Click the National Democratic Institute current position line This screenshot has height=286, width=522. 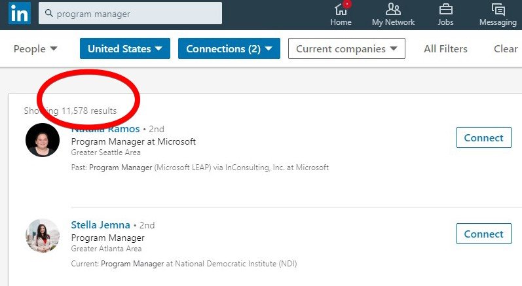coord(184,264)
